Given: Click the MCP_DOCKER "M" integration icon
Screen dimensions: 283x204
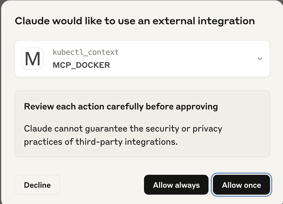Looking at the screenshot, I should click(x=33, y=58).
